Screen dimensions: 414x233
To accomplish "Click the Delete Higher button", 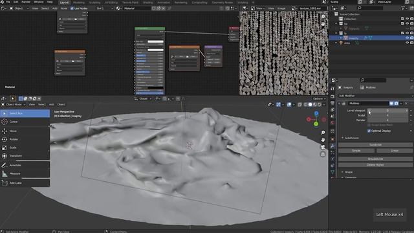I will point(375,165).
